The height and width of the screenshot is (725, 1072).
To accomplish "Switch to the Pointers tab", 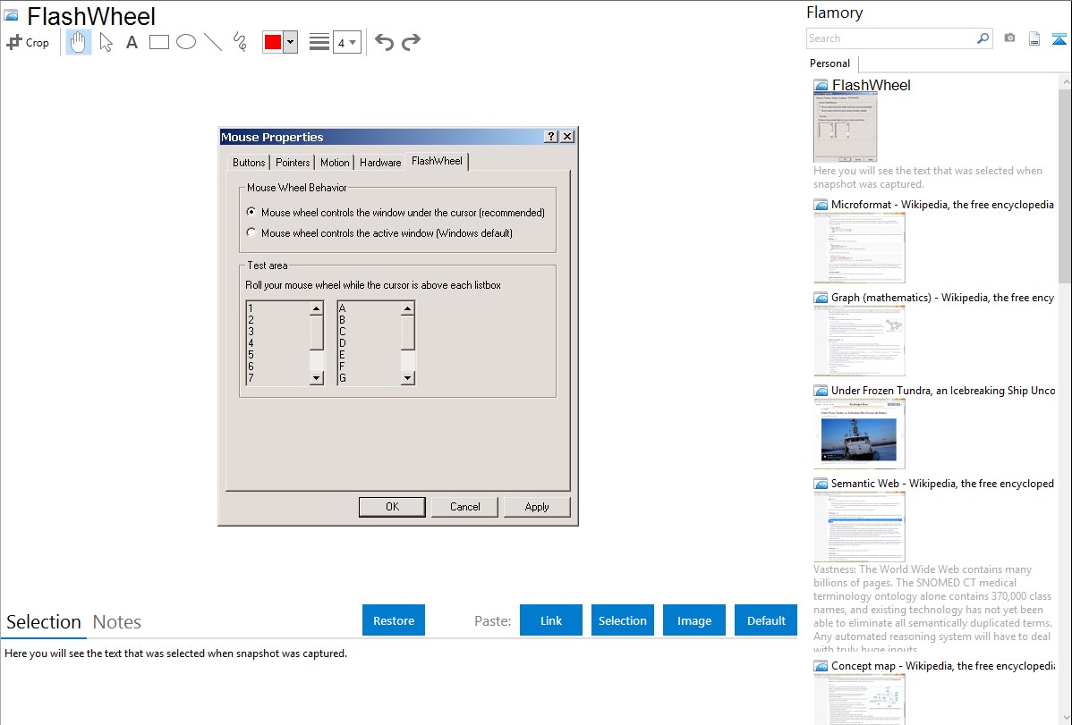I will tap(293, 163).
